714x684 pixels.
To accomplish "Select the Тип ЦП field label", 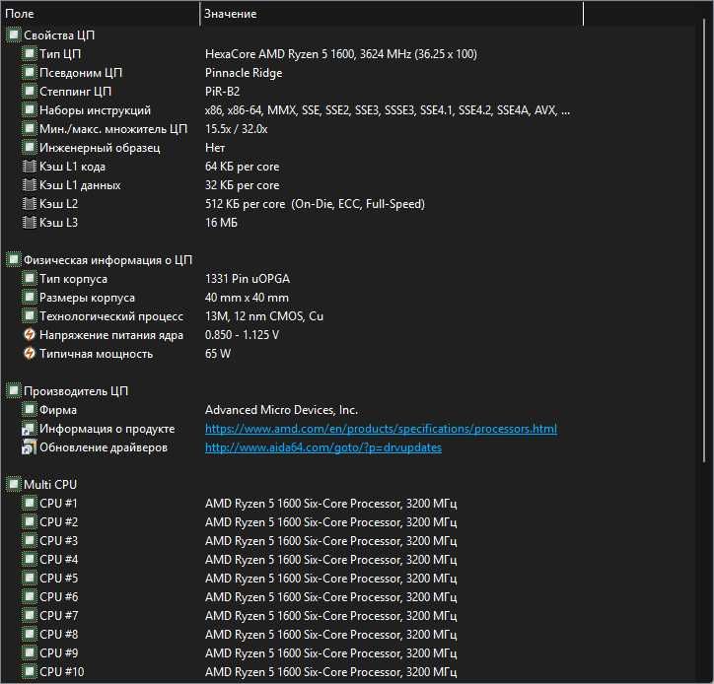I will pos(60,53).
